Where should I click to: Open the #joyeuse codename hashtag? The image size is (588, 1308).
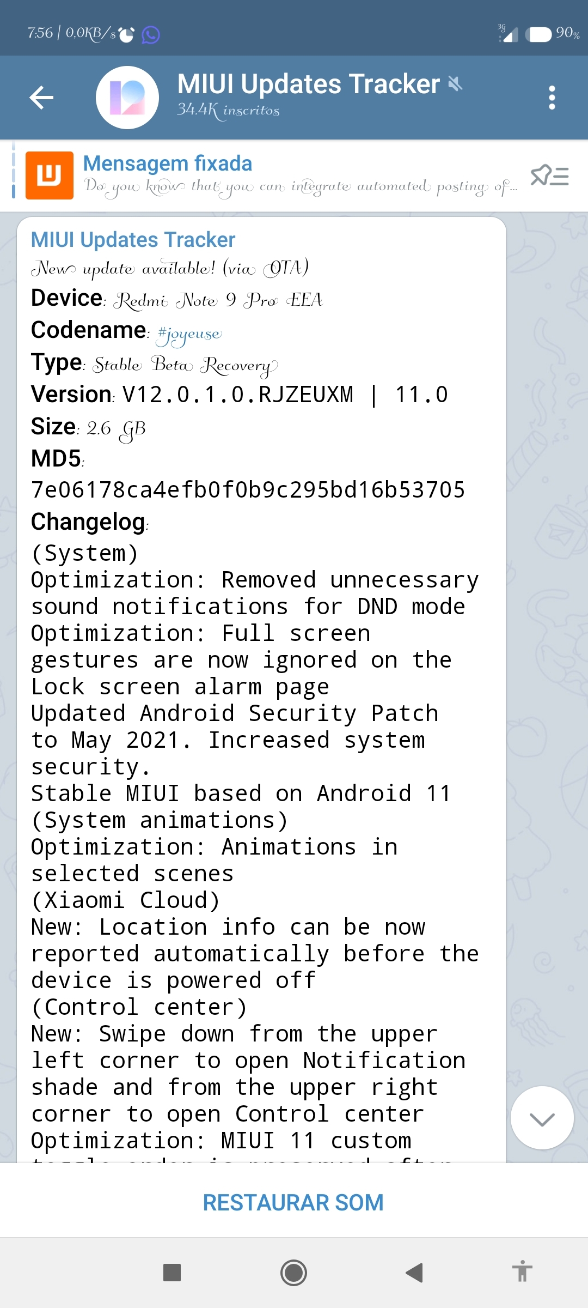tap(189, 332)
